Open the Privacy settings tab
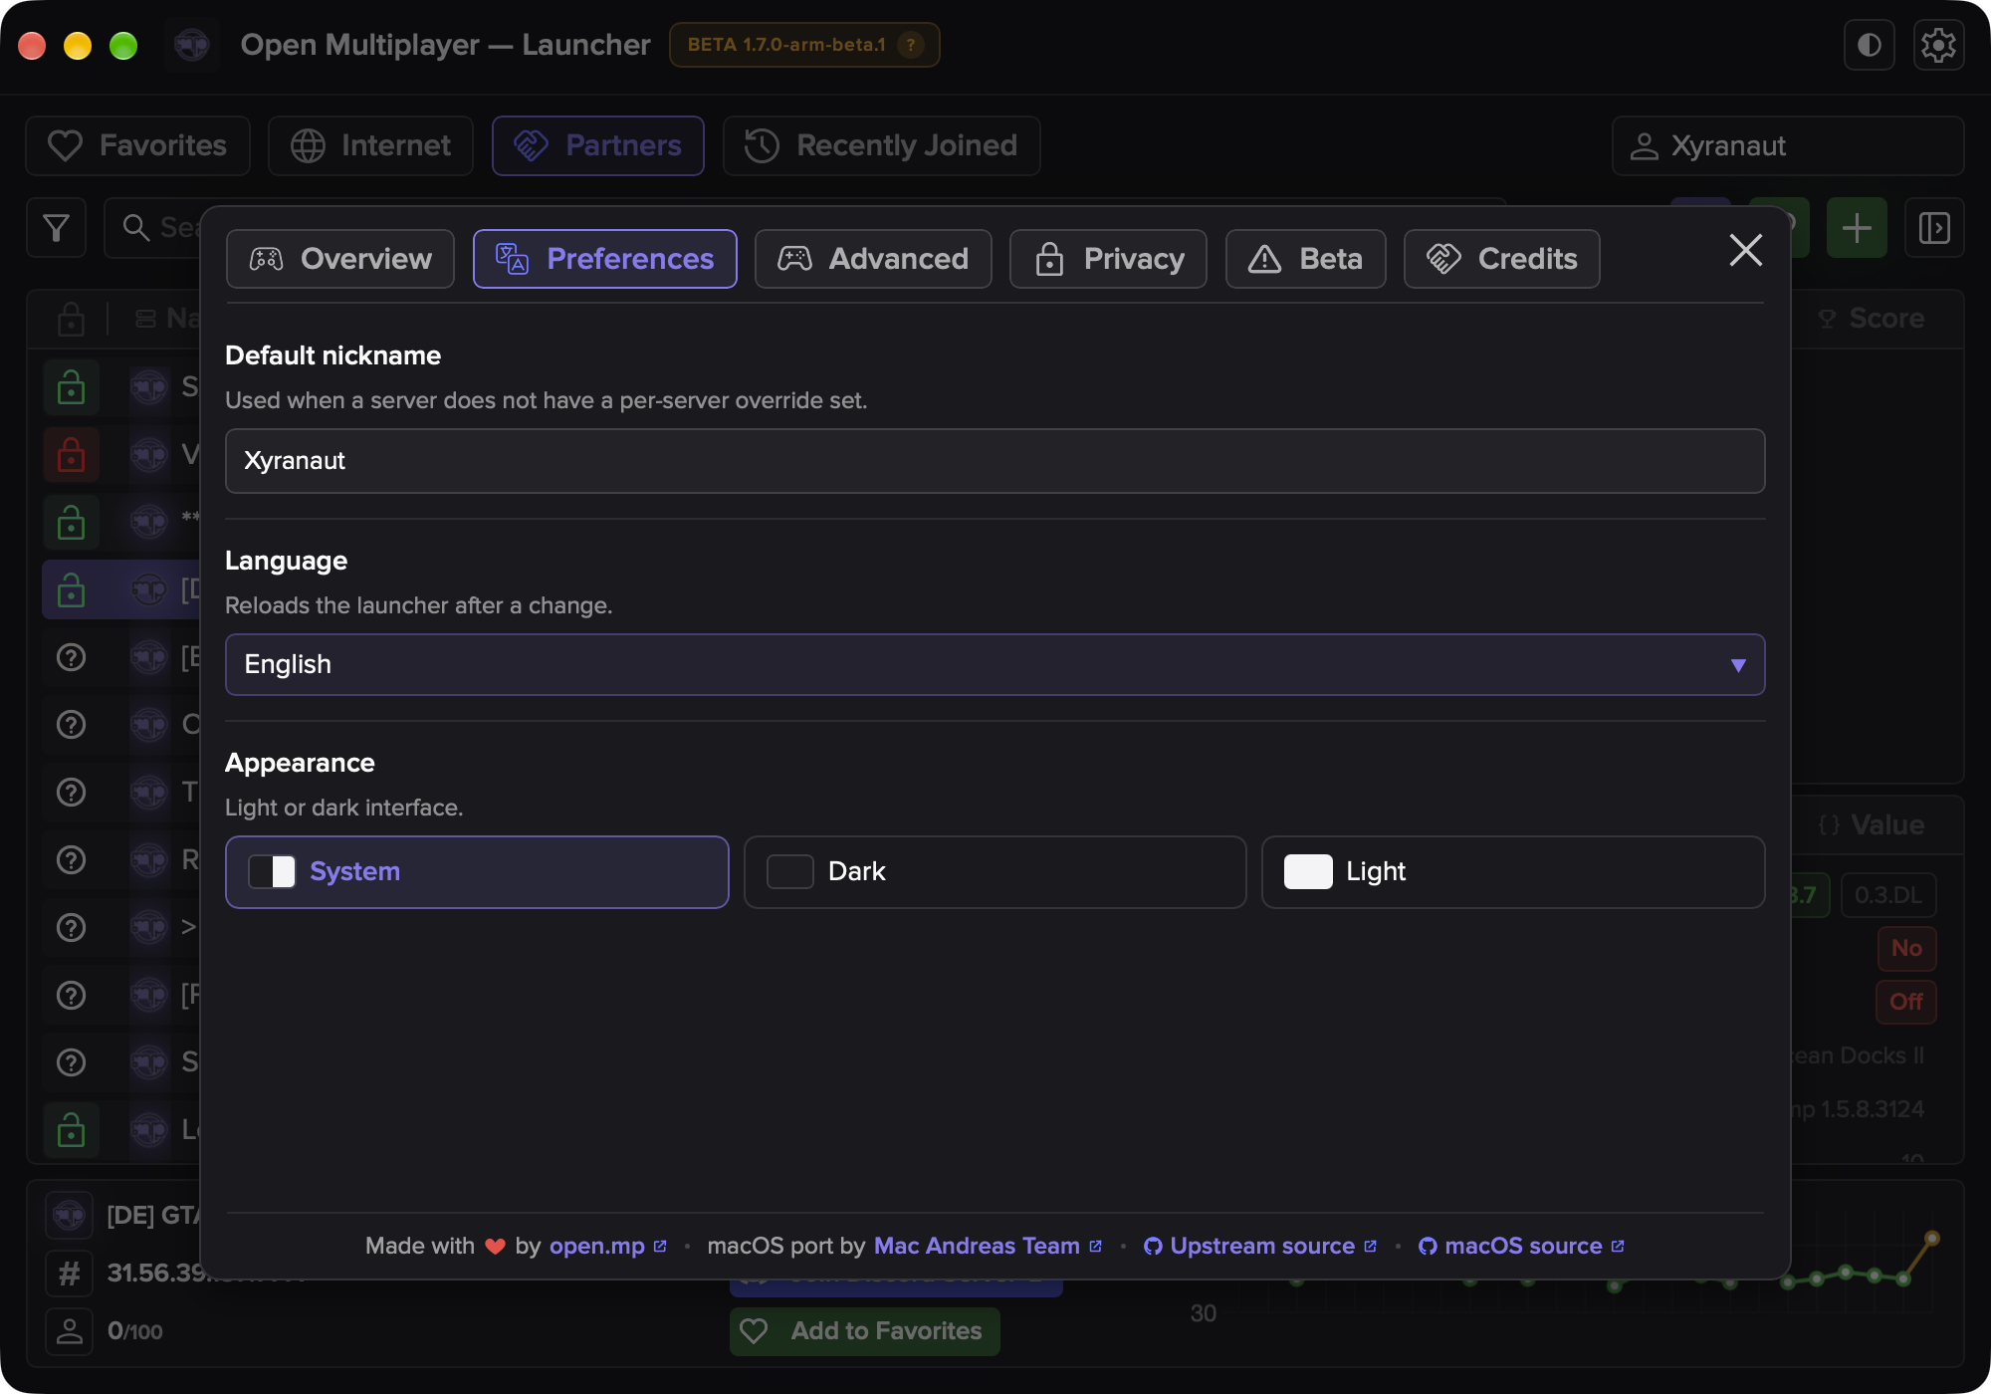Image resolution: width=1991 pixels, height=1394 pixels. (x=1108, y=259)
